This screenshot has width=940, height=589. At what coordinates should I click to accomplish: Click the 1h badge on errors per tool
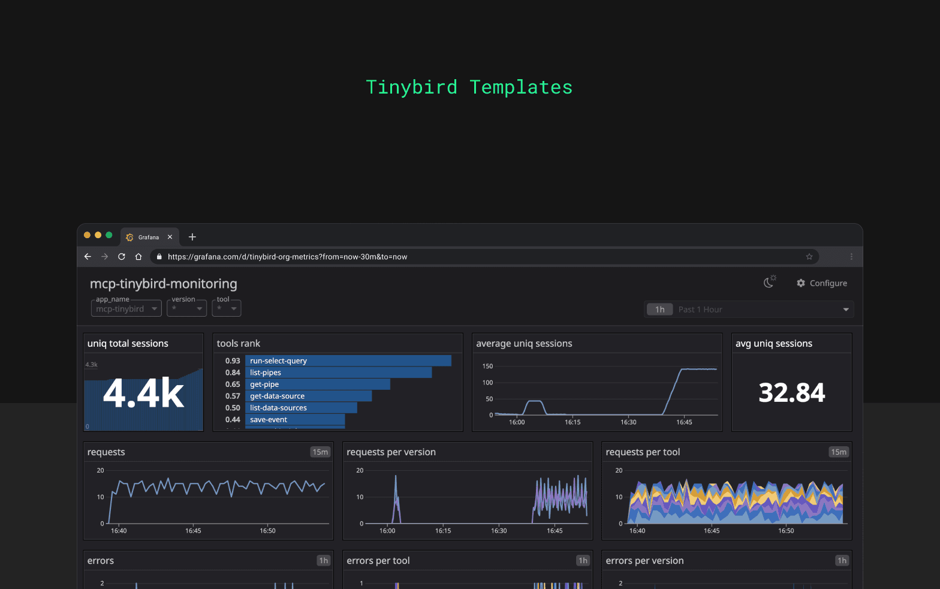coord(583,561)
